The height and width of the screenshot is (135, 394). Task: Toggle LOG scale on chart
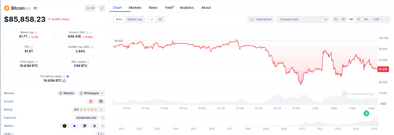[376, 19]
